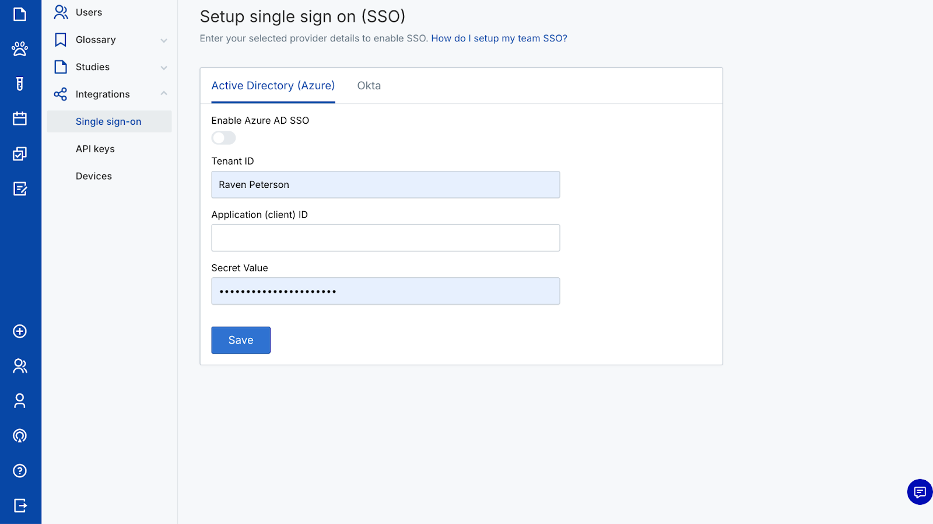This screenshot has width=933, height=524.
Task: Click the document icon atop left rail
Action: [20, 14]
